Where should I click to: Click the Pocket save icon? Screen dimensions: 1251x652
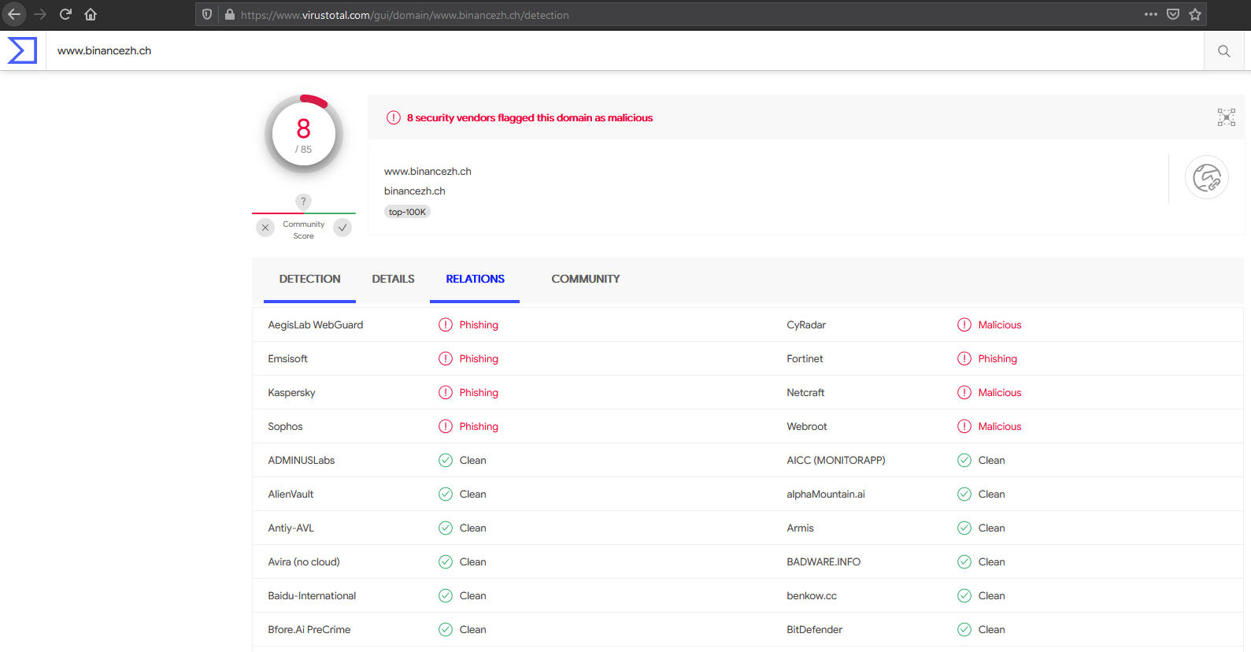click(1173, 14)
